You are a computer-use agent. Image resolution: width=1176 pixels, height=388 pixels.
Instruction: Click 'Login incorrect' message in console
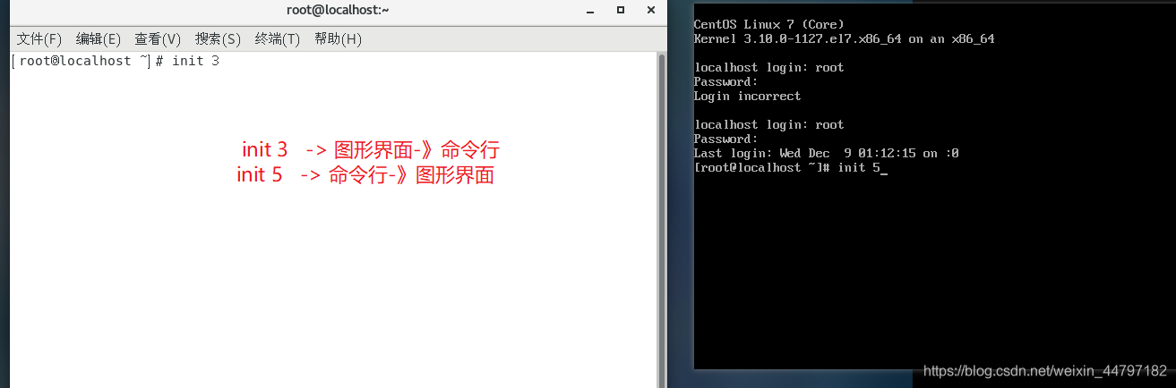click(x=747, y=96)
